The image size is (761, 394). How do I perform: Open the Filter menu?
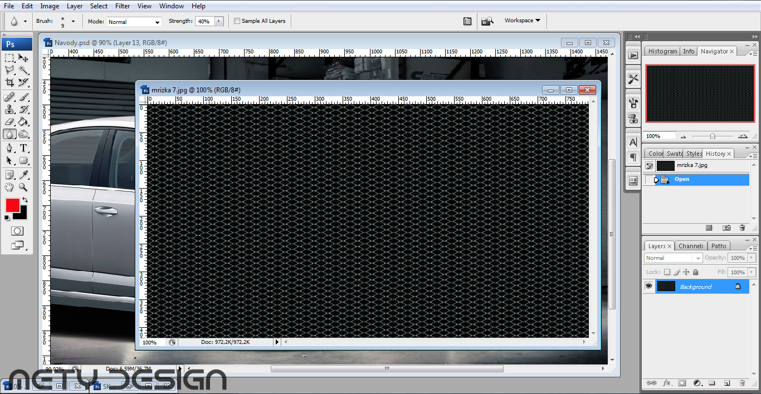123,6
